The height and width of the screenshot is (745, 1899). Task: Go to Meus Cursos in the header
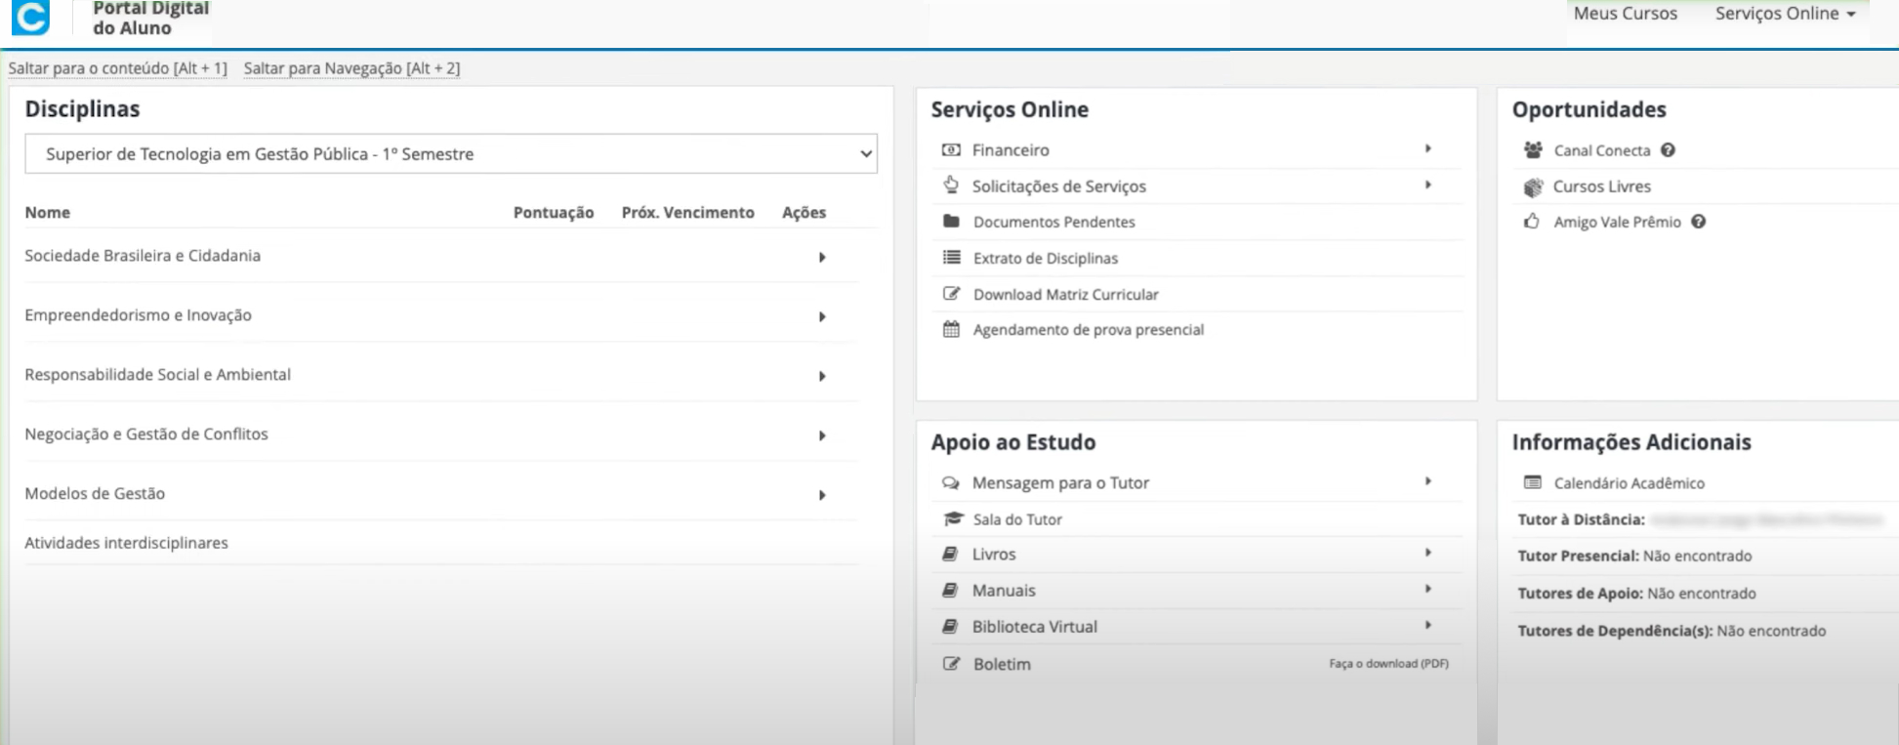click(x=1625, y=14)
